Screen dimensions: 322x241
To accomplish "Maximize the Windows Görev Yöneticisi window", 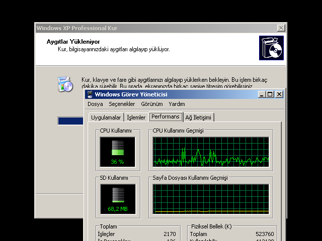I will coord(270,94).
